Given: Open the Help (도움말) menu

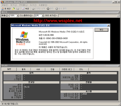Looking at the screenshot, I should pos(43,5).
